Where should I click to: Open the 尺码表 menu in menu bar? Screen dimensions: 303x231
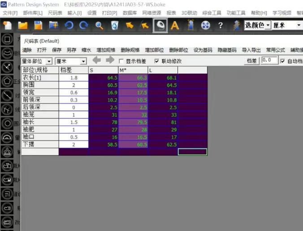click(55, 13)
